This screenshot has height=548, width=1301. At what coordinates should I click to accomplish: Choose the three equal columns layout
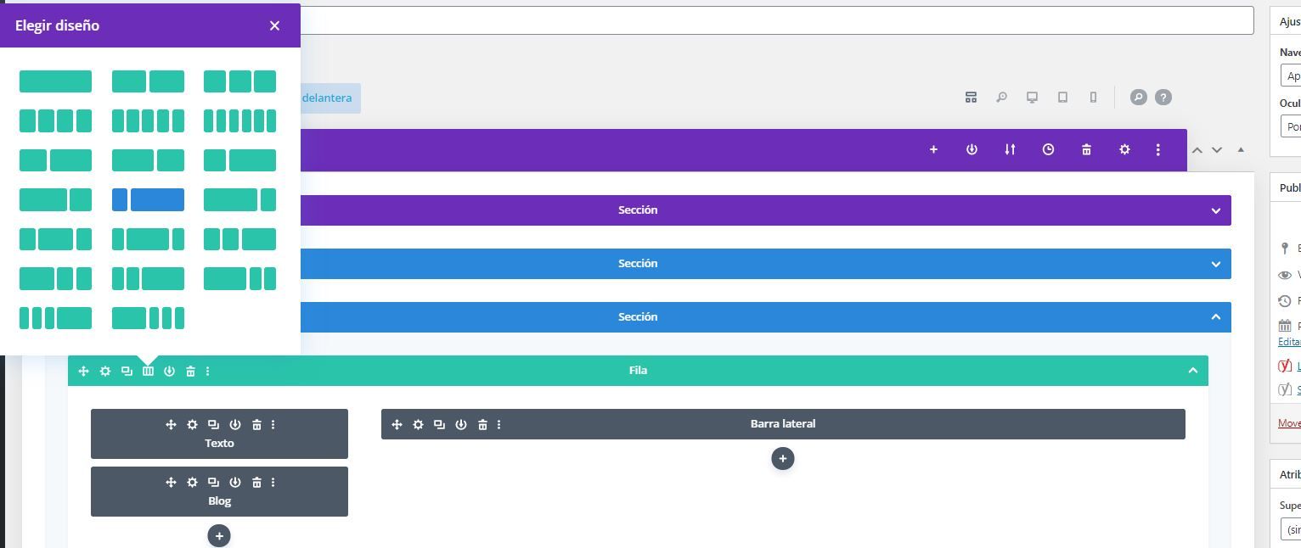239,81
